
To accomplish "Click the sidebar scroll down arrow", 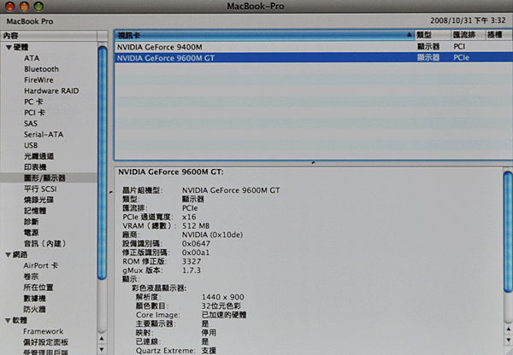I will pos(102,349).
